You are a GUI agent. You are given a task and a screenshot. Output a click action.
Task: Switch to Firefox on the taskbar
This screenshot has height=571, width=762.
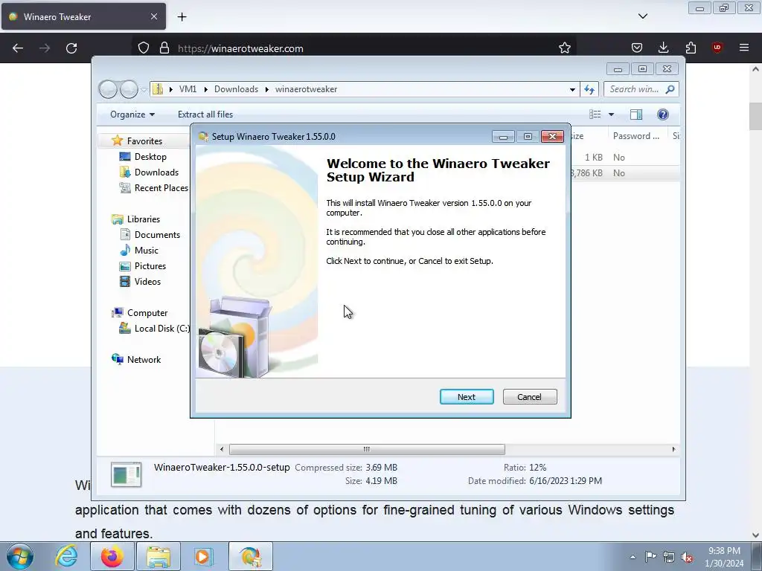[x=112, y=556]
